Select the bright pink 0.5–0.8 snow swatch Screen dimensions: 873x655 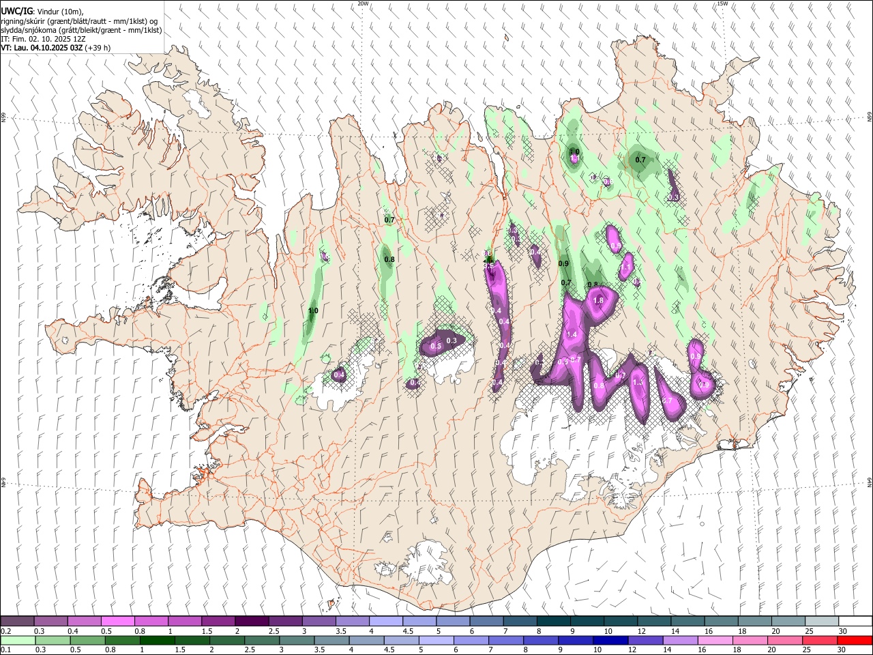118,621
